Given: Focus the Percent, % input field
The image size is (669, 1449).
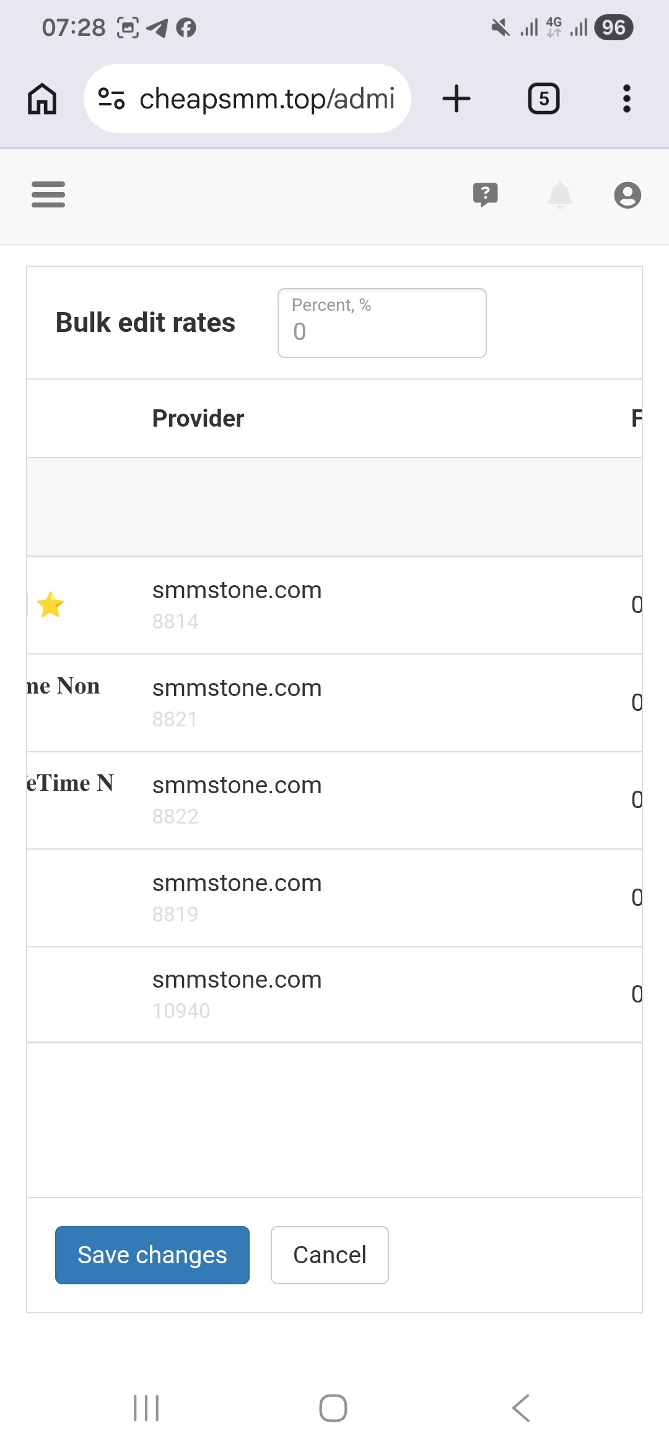Looking at the screenshot, I should coord(382,323).
